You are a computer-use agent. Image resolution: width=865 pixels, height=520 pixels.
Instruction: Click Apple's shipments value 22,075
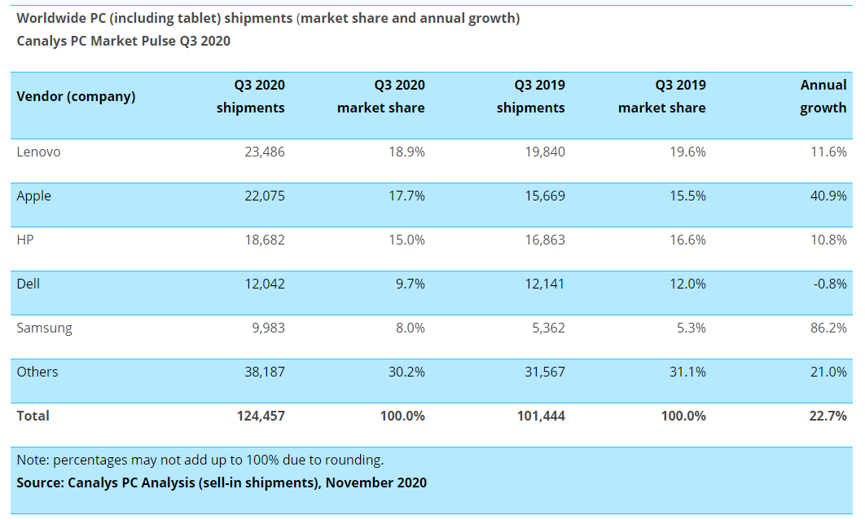click(x=265, y=196)
